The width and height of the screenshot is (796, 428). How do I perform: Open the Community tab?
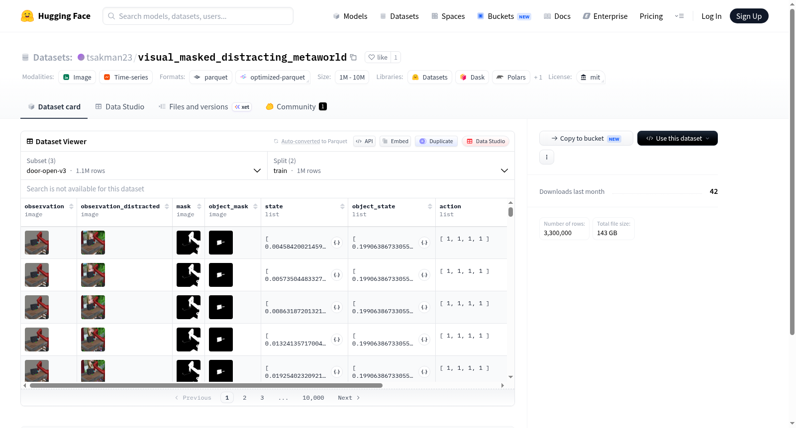click(296, 107)
